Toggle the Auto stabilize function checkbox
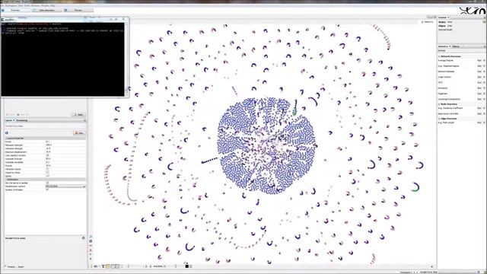Screen dimensions: 487x274 (47, 155)
